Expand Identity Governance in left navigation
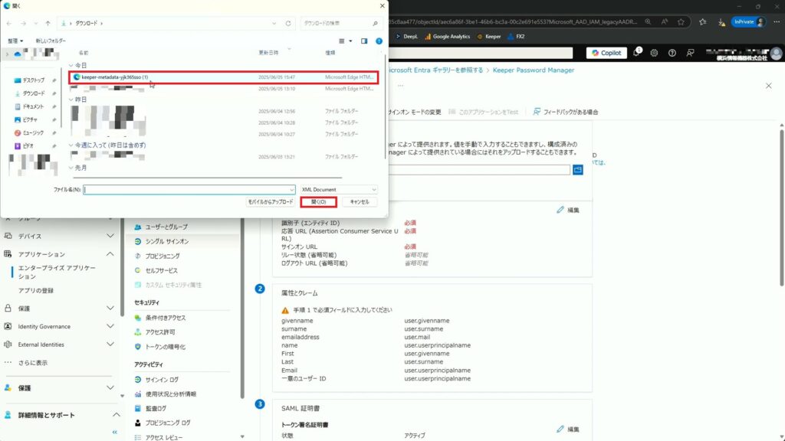Image resolution: width=785 pixels, height=441 pixels. coord(110,326)
